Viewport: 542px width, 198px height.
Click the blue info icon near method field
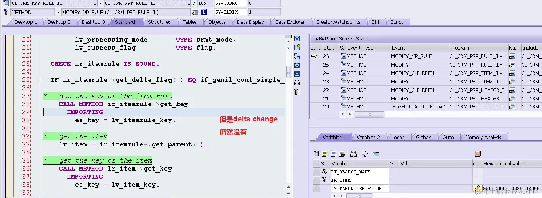[x=204, y=12]
